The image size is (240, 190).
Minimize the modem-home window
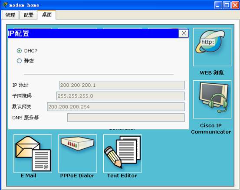[x=218, y=5]
